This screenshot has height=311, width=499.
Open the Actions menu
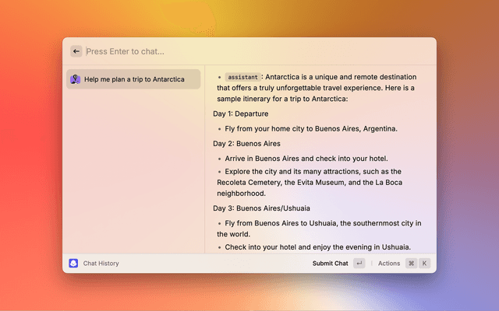point(389,264)
